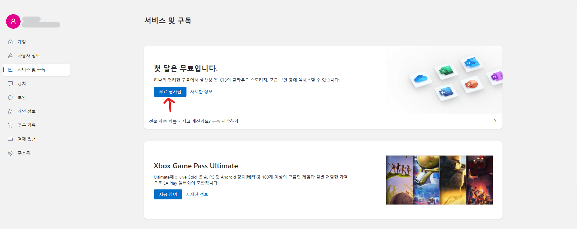577x229 pixels.
Task: Click the cart icon beside 주문 기록
Action: (x=10, y=125)
